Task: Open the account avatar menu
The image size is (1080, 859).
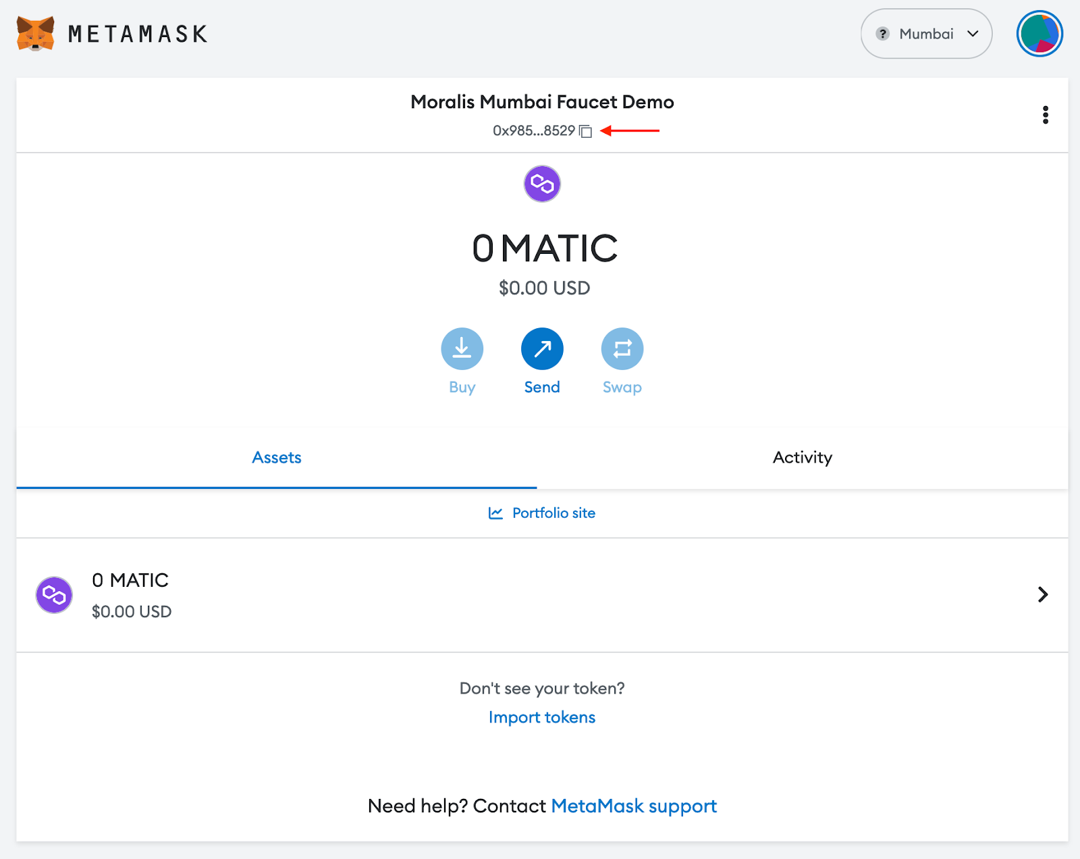Action: click(x=1039, y=34)
